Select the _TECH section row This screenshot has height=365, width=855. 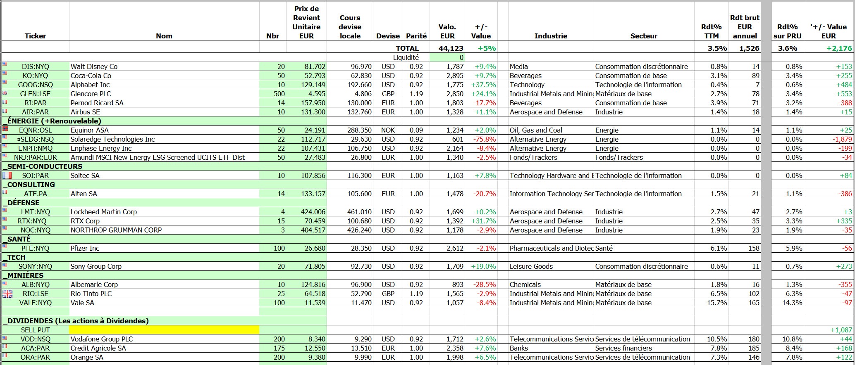pos(164,257)
